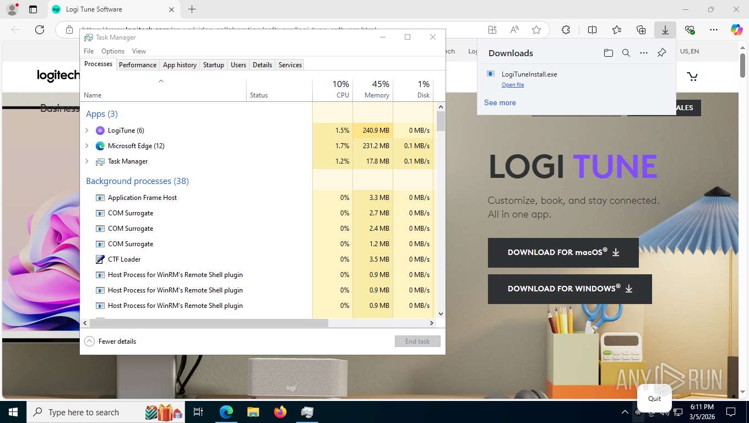This screenshot has width=749, height=423.
Task: Expand the Microsoft Edge process group
Action: 86,146
